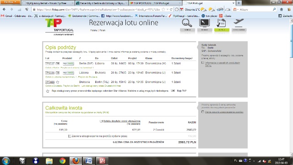
Task: Click the tap basic product badge for TP0537
Action: [x=68, y=63]
